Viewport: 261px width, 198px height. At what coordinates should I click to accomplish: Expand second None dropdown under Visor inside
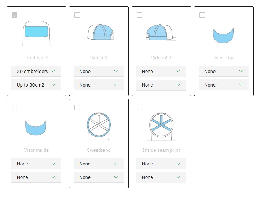pyautogui.click(x=36, y=177)
